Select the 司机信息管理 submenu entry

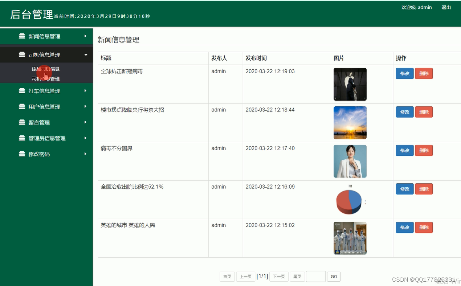[x=46, y=78]
